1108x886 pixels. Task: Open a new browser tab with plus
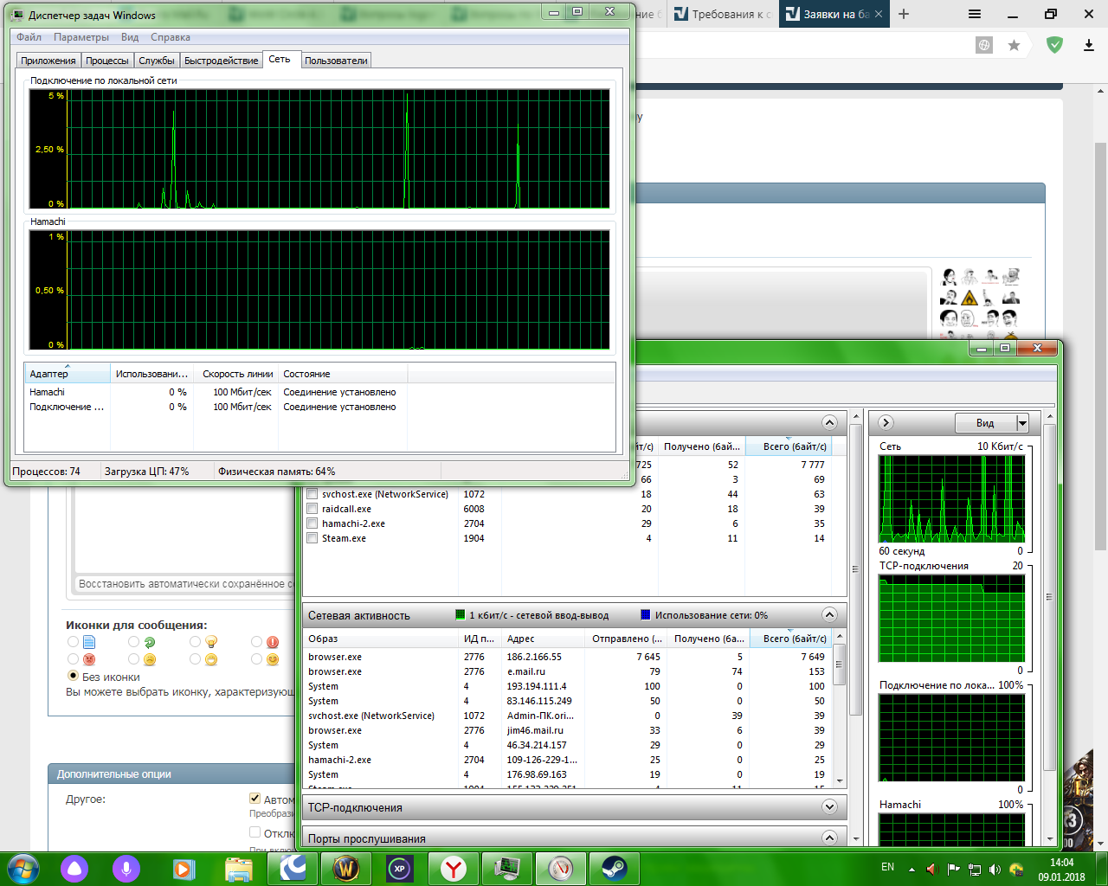(904, 14)
